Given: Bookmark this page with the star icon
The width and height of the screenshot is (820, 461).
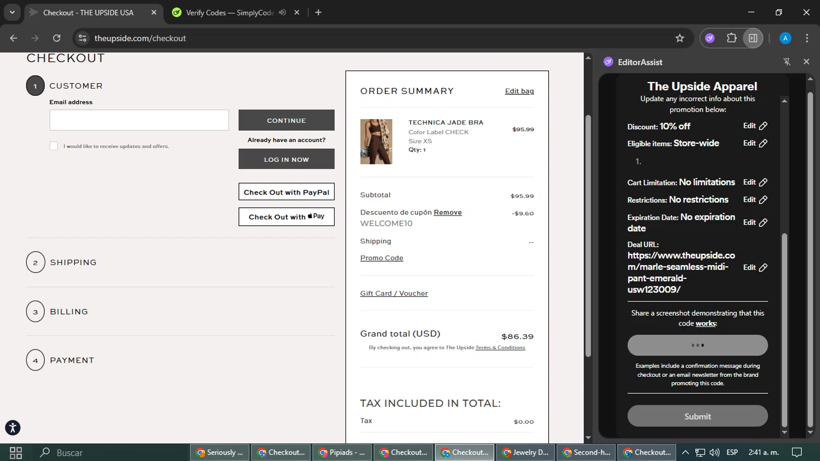Looking at the screenshot, I should point(680,38).
